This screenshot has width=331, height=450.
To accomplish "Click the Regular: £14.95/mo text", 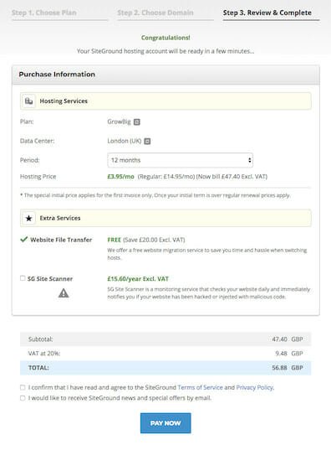I will coord(166,177).
